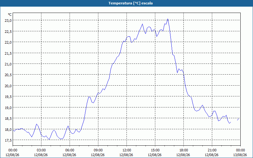
Task: Click the "00:00" label above 13/08/26
Action: pos(240,150)
